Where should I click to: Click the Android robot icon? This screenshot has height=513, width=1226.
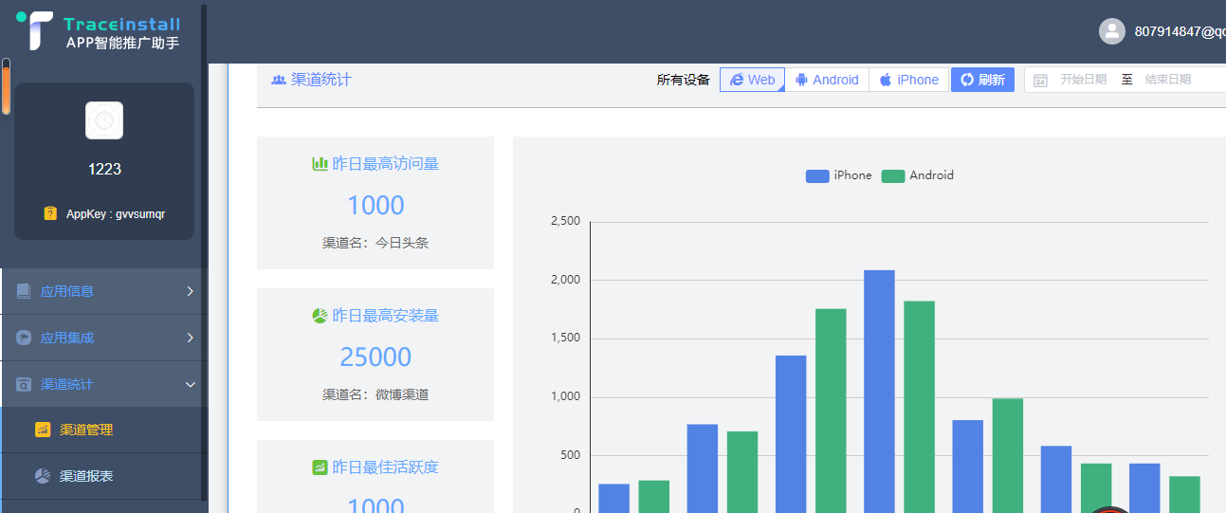pyautogui.click(x=801, y=80)
